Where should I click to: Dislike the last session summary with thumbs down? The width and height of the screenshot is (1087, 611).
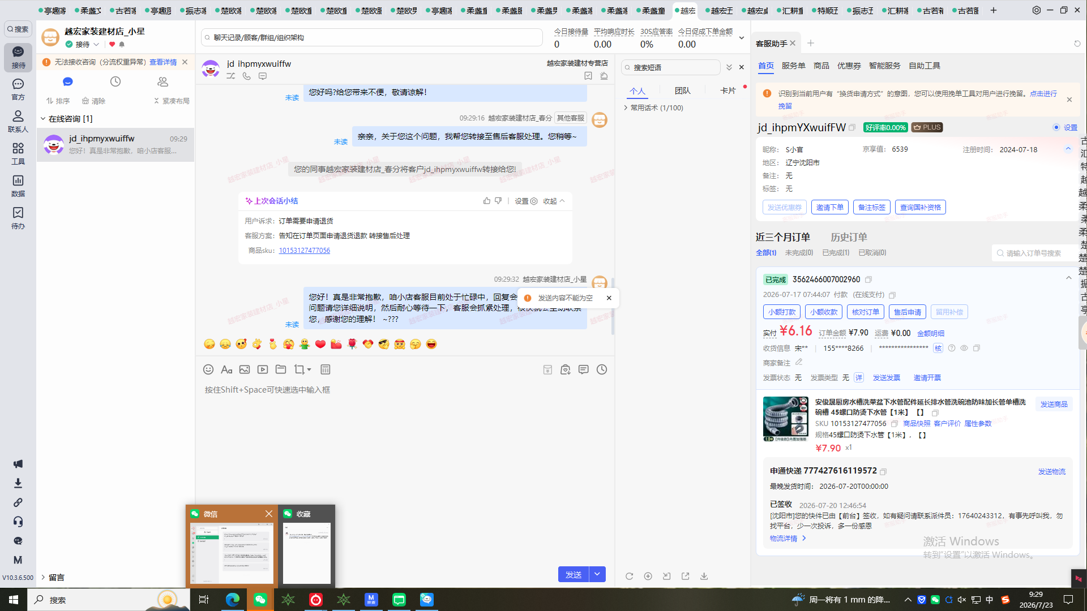(x=498, y=201)
